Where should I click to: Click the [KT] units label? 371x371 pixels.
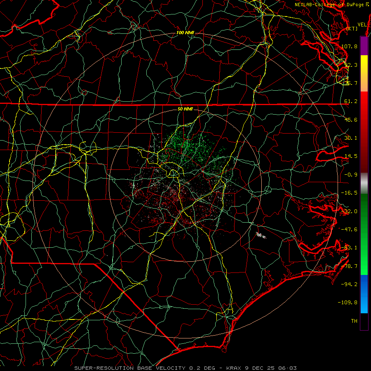[352, 28]
